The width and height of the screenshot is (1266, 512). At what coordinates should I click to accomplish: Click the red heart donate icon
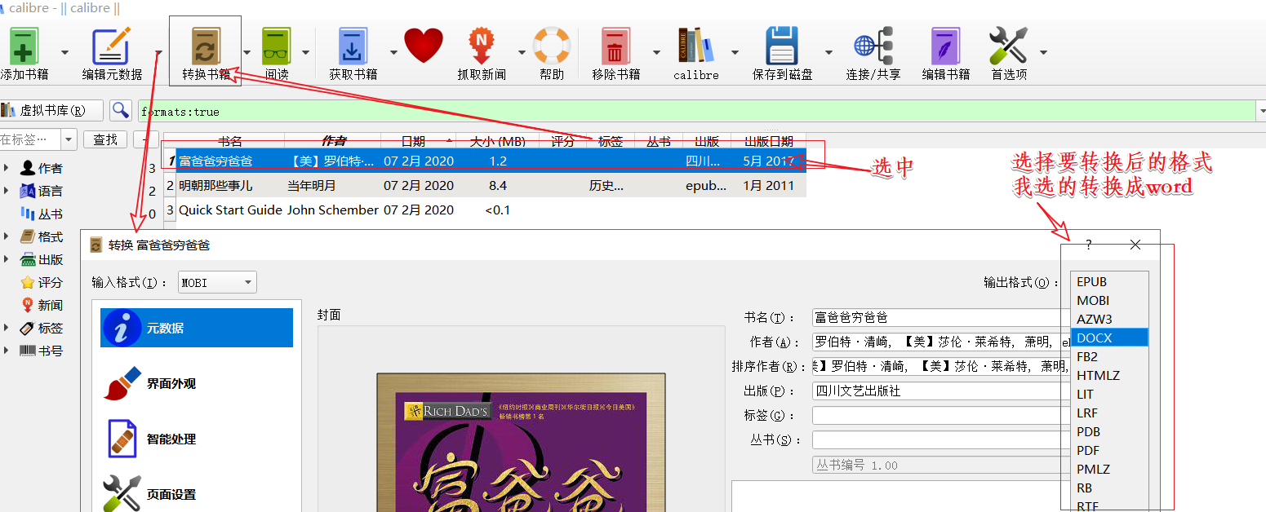coord(424,46)
